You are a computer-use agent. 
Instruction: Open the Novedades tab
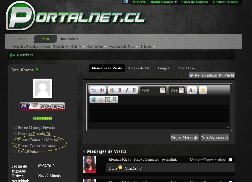tap(69, 39)
